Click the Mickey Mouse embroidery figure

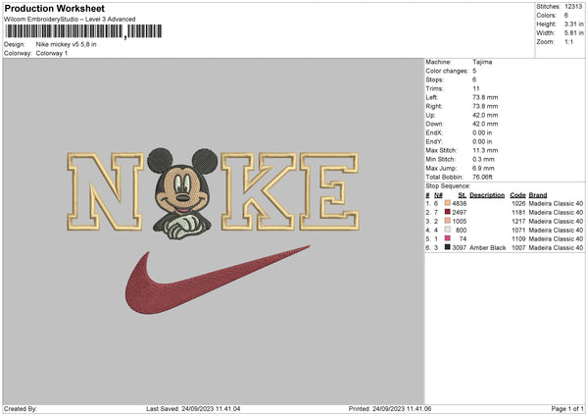coord(182,193)
